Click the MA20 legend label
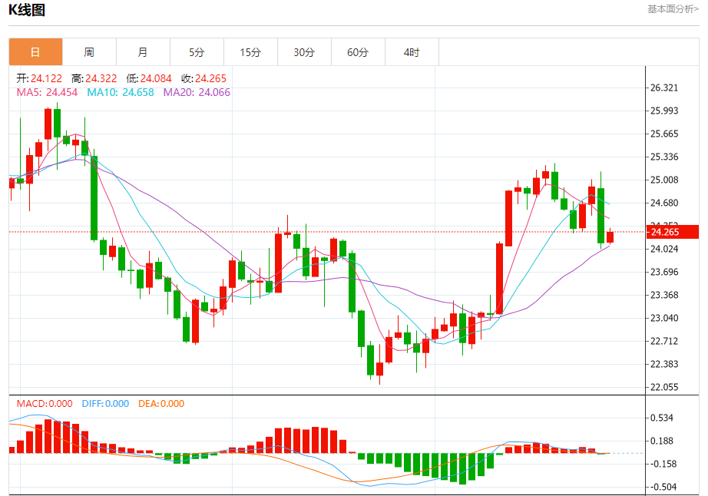 coord(197,93)
